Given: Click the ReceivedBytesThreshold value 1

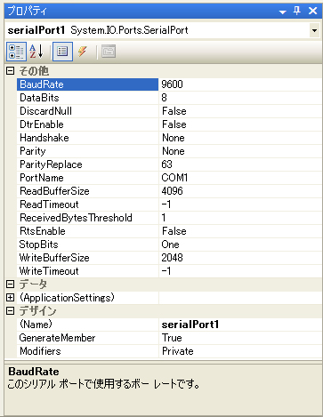Looking at the screenshot, I should pyautogui.click(x=240, y=218).
